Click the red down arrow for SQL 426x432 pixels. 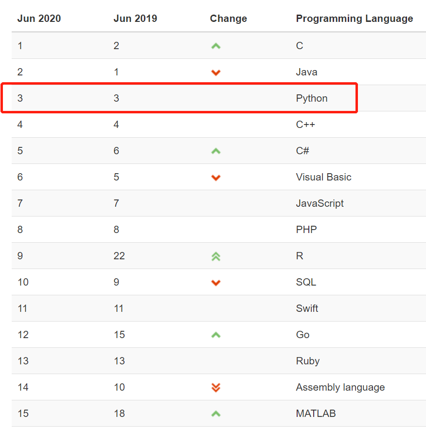tap(216, 283)
